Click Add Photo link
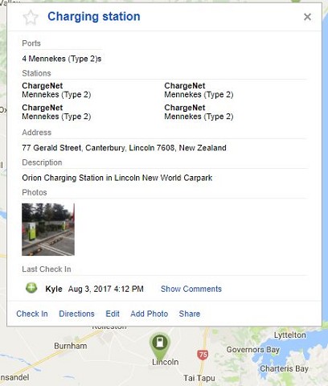The width and height of the screenshot is (328, 386). click(x=150, y=314)
